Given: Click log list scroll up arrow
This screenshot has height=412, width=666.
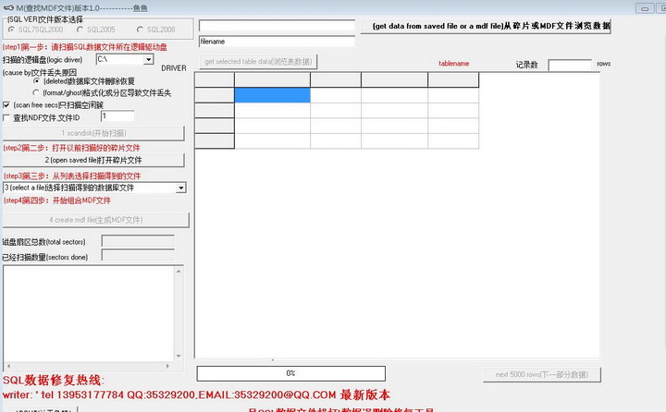Looking at the screenshot, I should coord(179,272).
